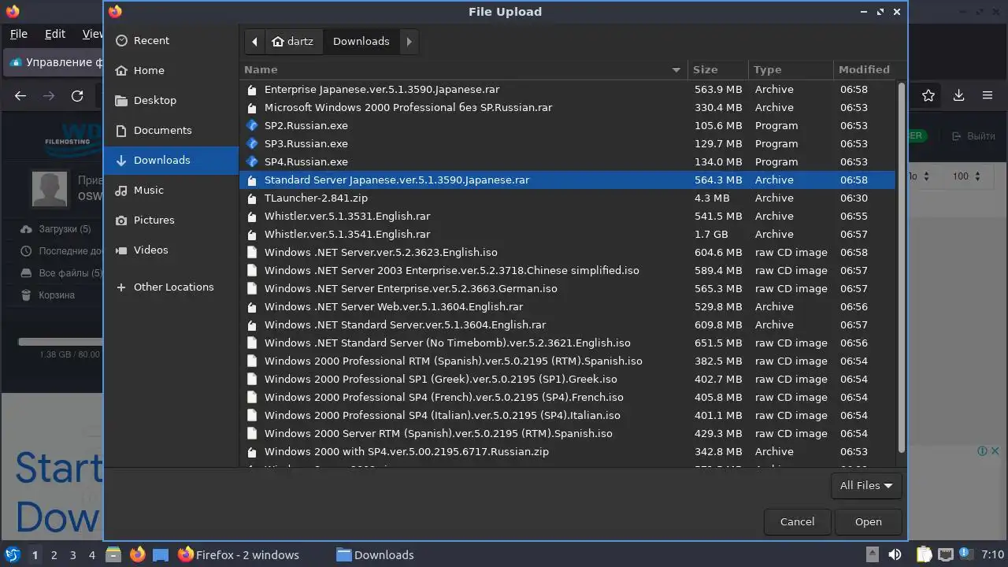The height and width of the screenshot is (567, 1008).
Task: Click the file list vertical scrollbar
Action: (902, 266)
